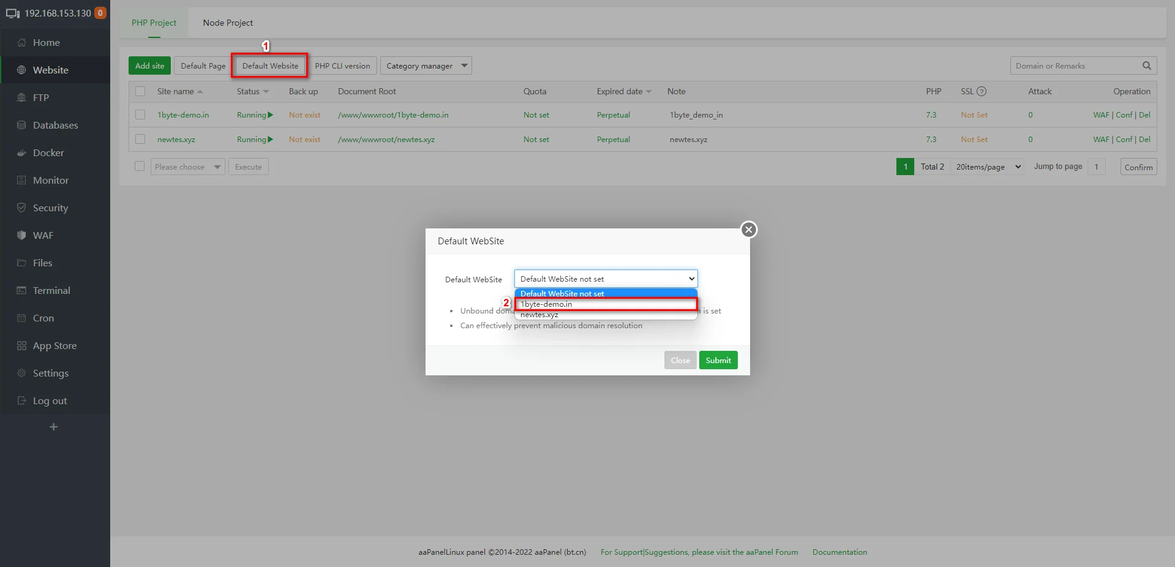Image resolution: width=1175 pixels, height=567 pixels.
Task: Click the SSL help question mark icon
Action: click(982, 91)
